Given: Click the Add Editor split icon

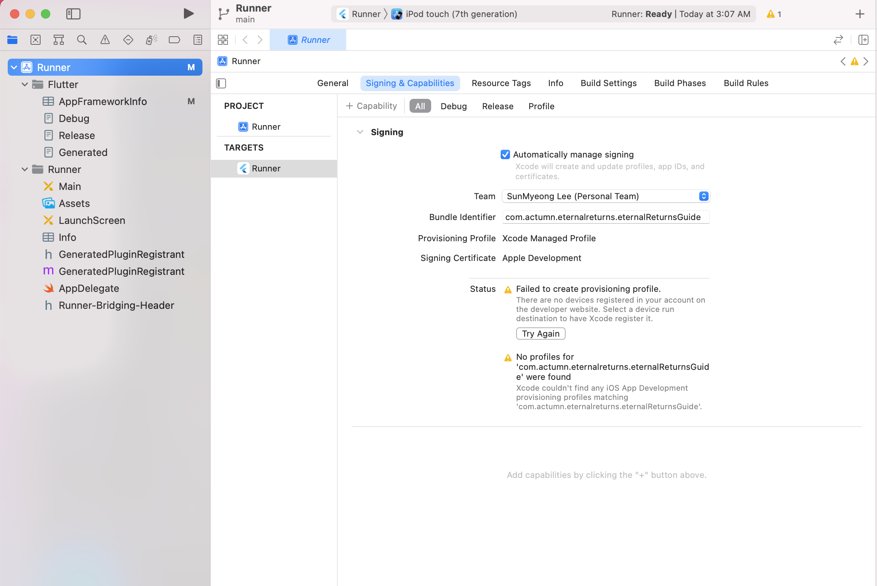Looking at the screenshot, I should tap(863, 40).
